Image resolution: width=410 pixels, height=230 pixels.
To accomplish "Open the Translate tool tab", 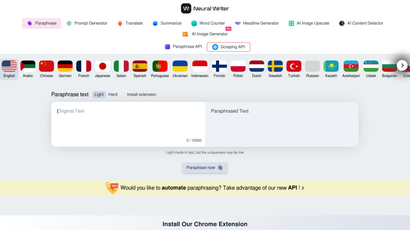I will 130,23.
